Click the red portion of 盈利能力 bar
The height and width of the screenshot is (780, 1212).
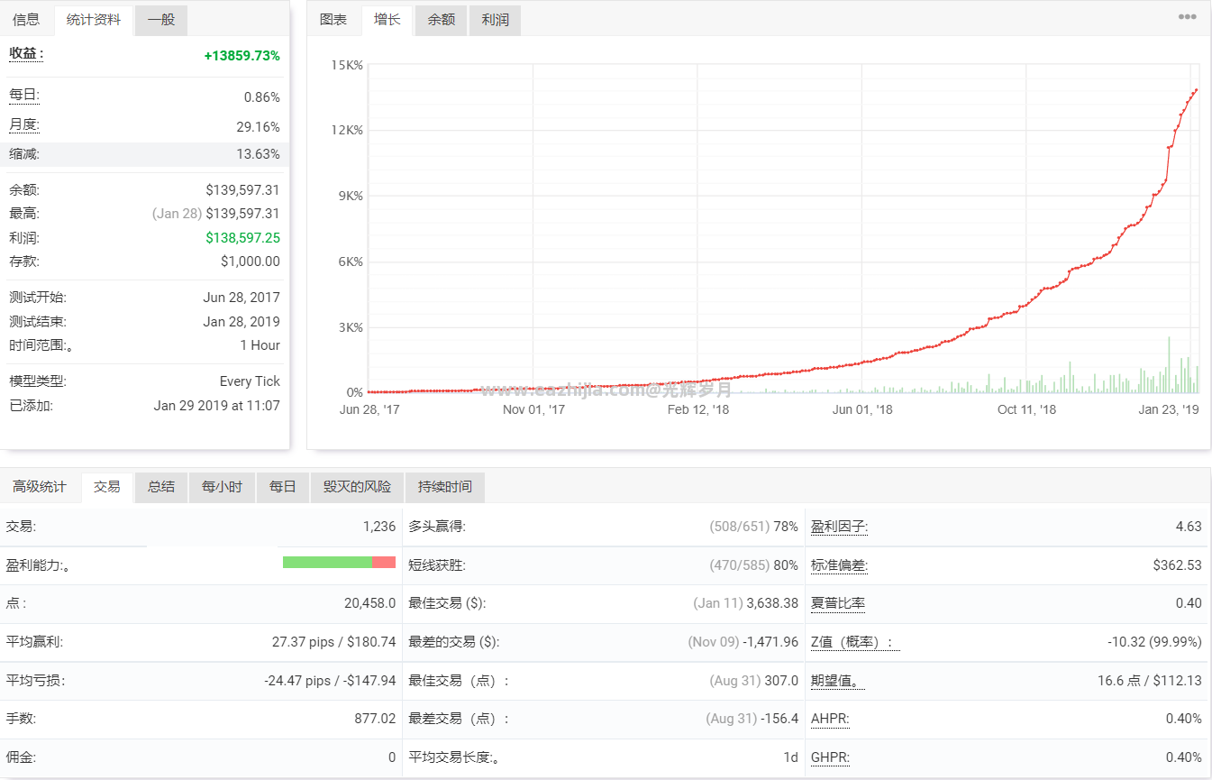tap(384, 563)
